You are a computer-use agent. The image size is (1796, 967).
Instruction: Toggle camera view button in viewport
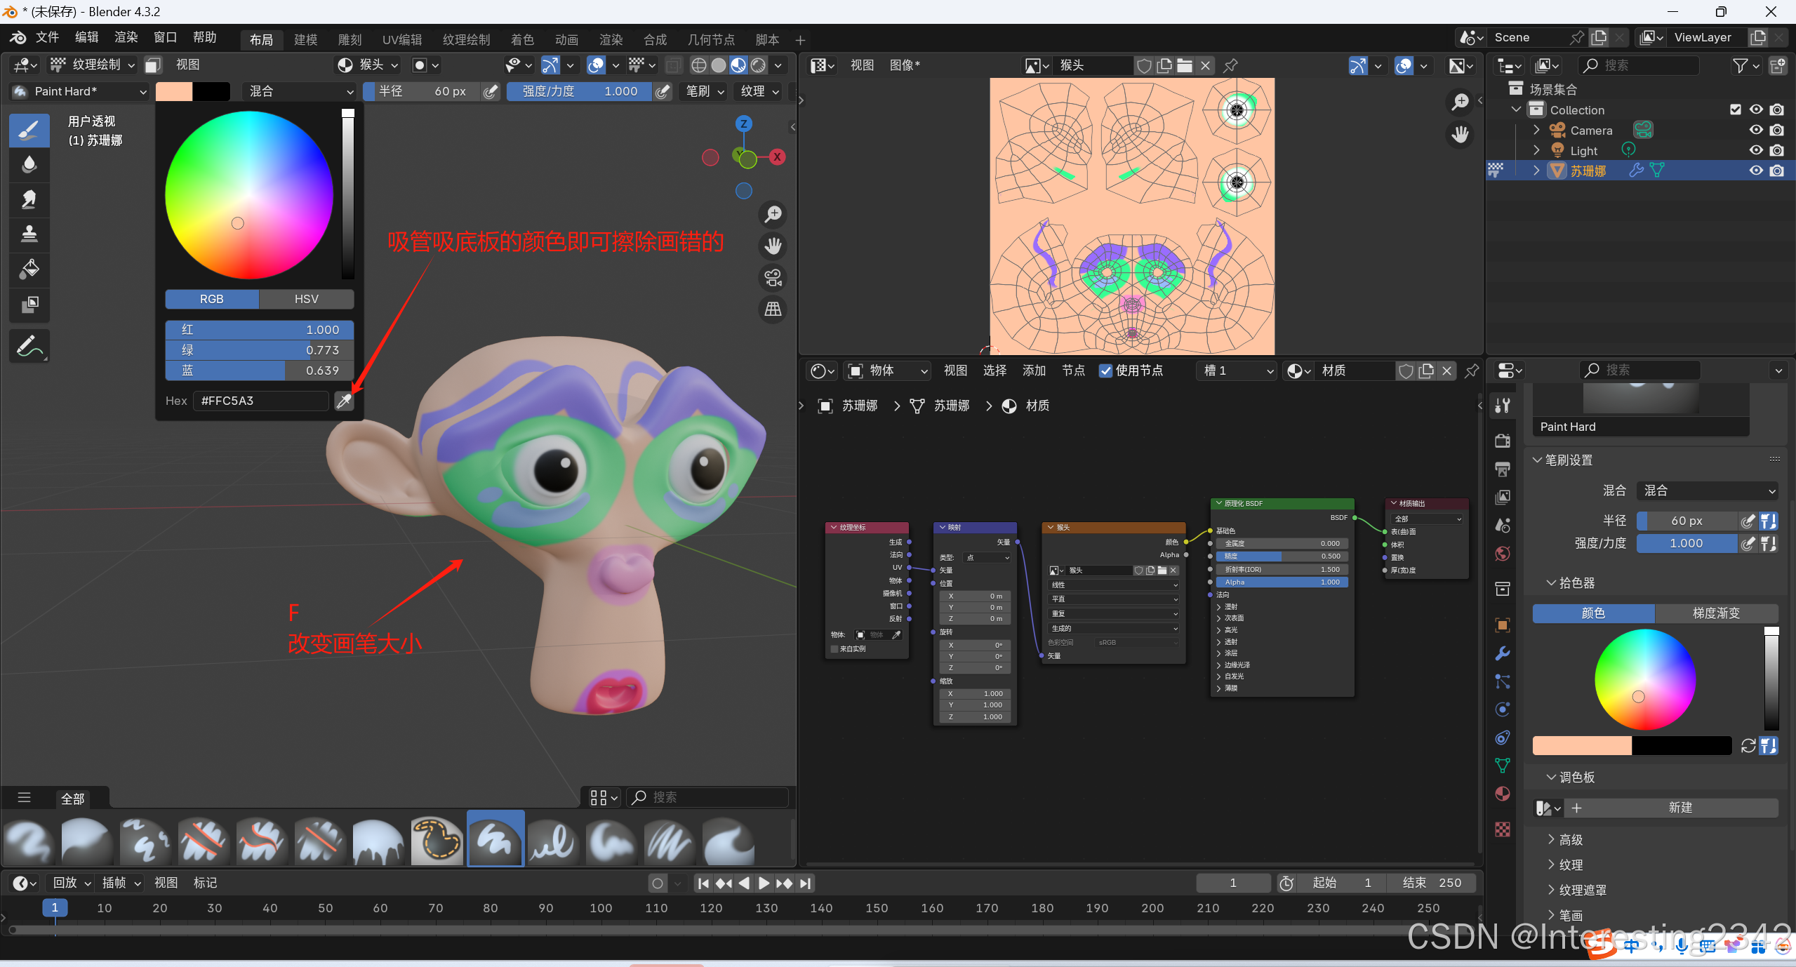[773, 278]
